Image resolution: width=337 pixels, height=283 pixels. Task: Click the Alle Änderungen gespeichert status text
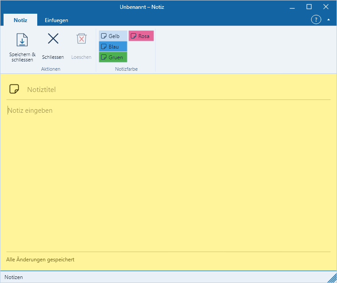click(x=40, y=260)
